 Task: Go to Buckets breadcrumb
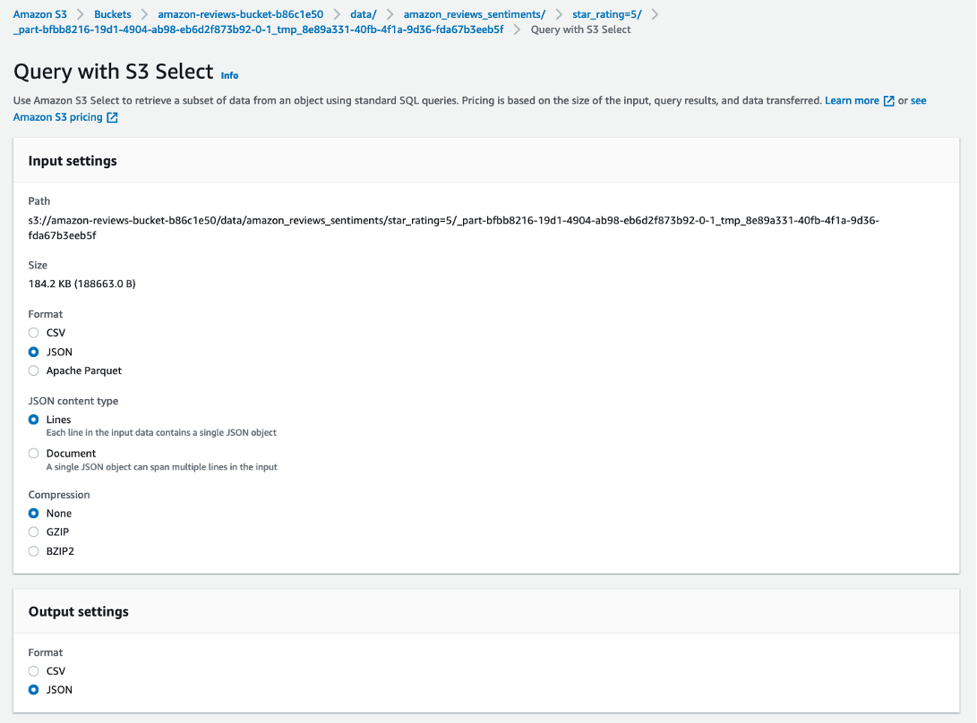pos(112,14)
